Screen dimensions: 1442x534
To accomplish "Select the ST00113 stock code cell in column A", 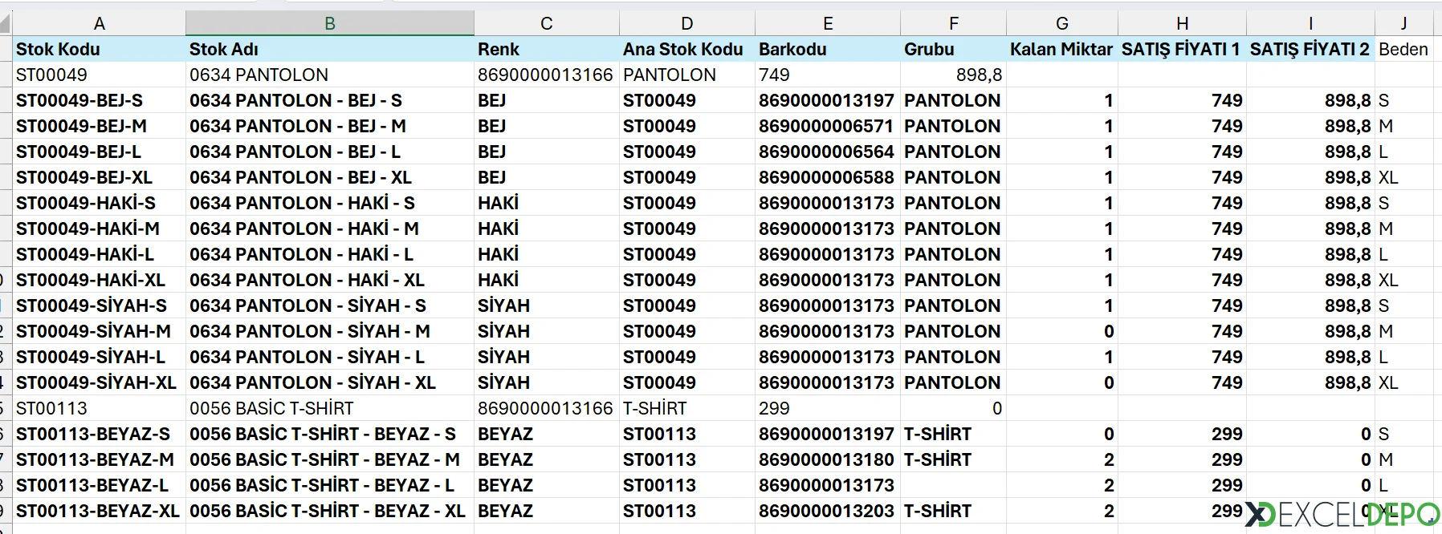I will point(51,408).
